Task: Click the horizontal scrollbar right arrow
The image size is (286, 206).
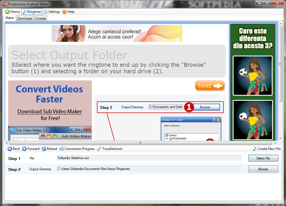Action: [275, 143]
